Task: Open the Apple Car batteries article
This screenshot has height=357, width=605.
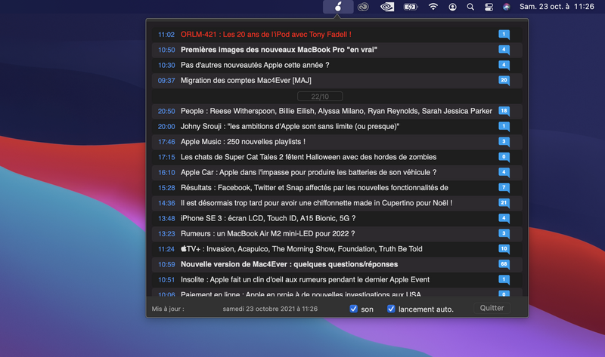Action: [309, 172]
